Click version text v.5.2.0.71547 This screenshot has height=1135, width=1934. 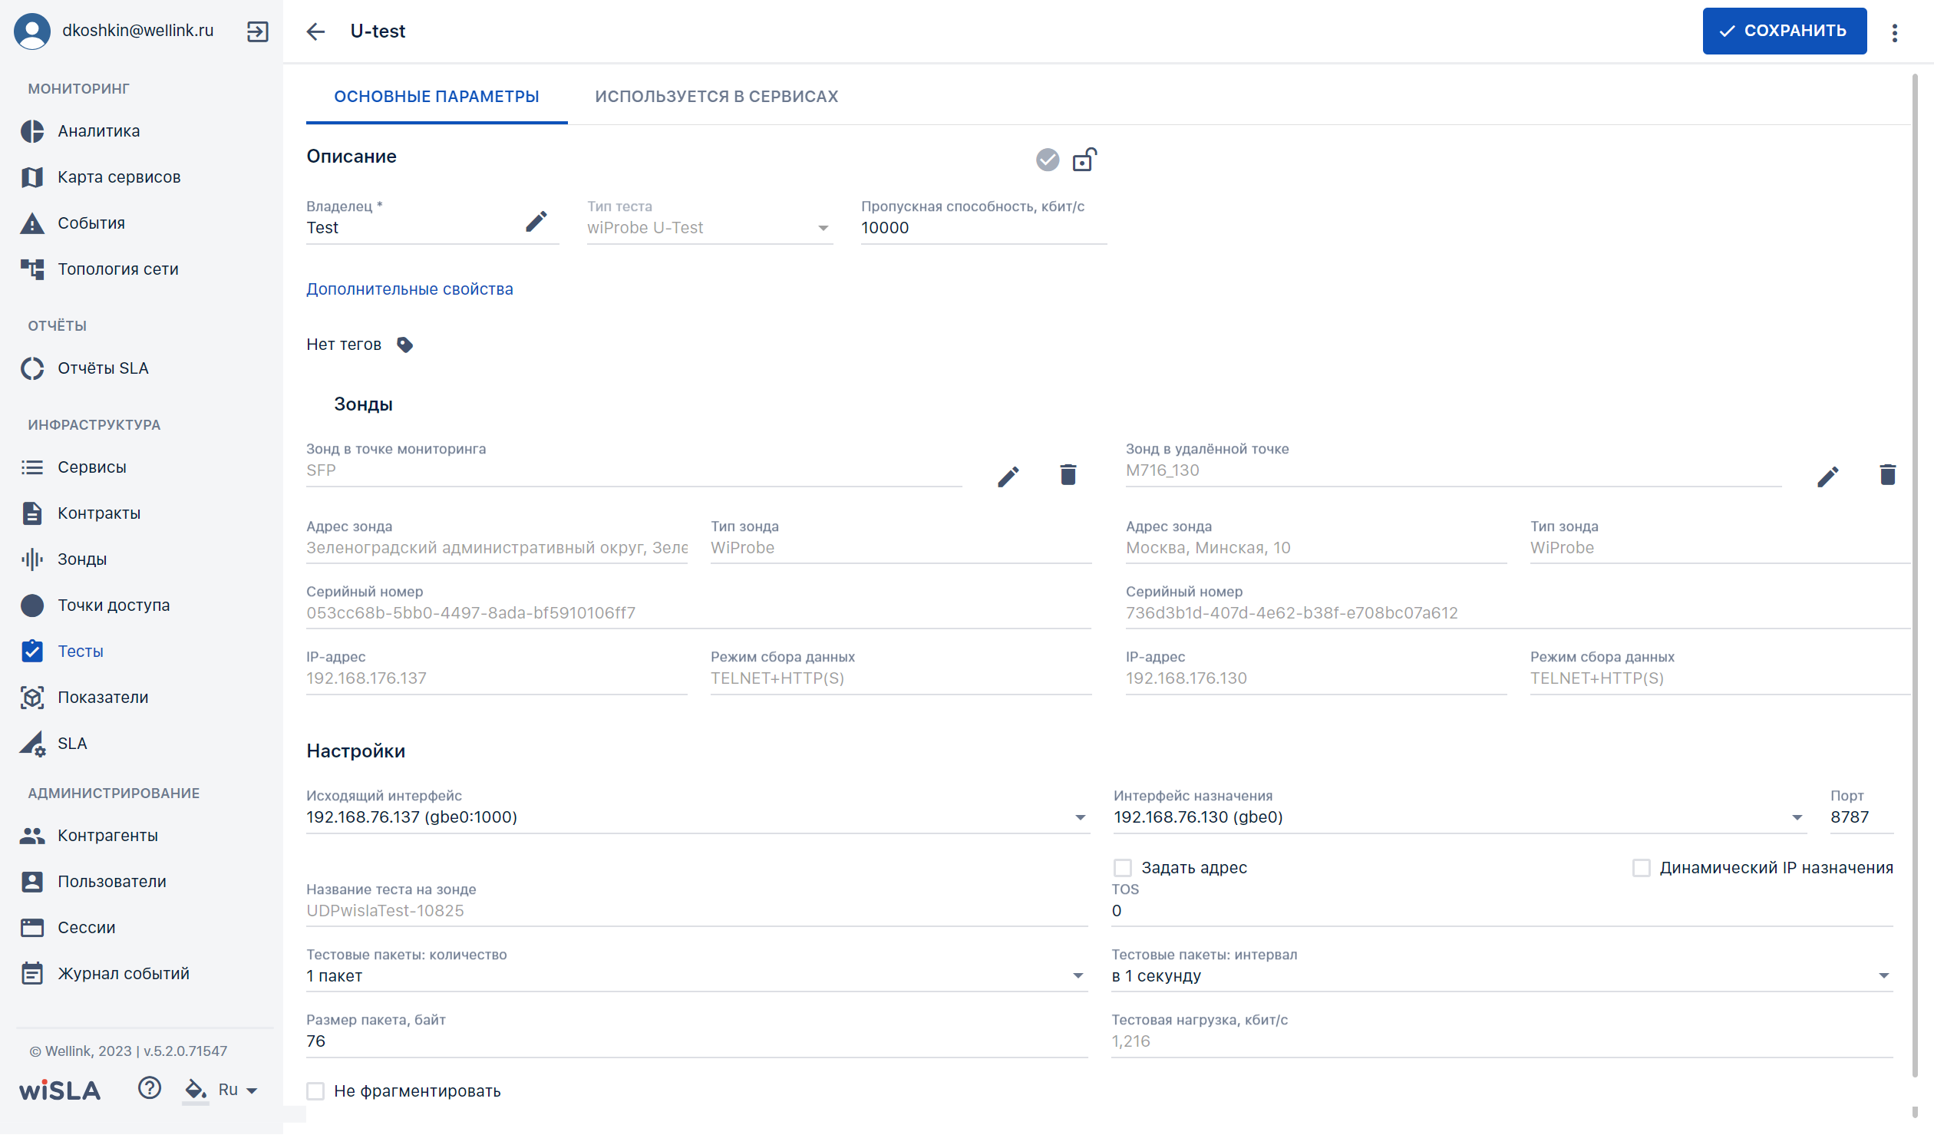click(186, 1051)
